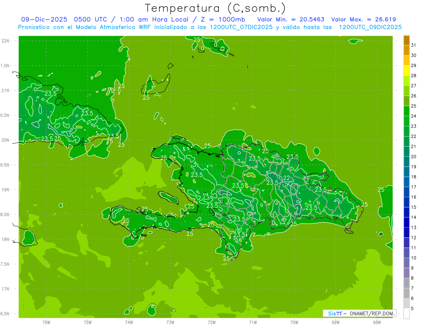The width and height of the screenshot is (423, 327).
Task: Click the "5" legend scale label
Action: 412,308
